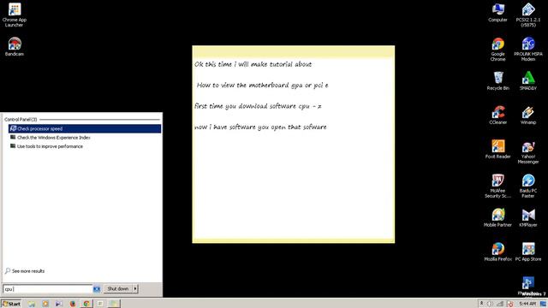
Task: Click the Show desktop button in the tray
Action: coord(544,304)
